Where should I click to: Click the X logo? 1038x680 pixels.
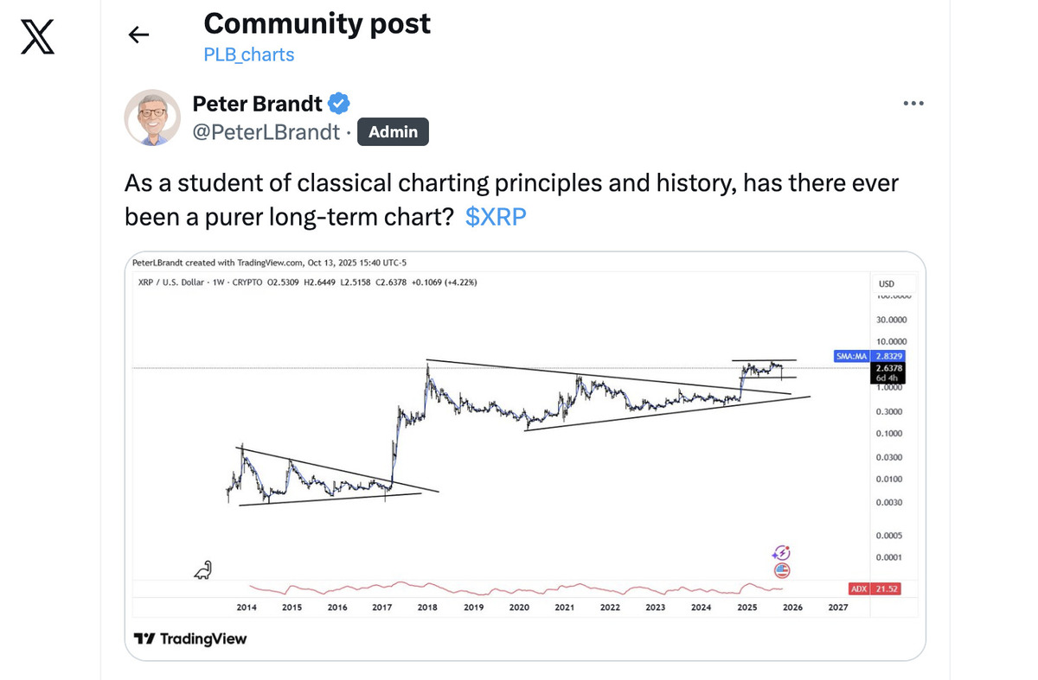tap(37, 36)
